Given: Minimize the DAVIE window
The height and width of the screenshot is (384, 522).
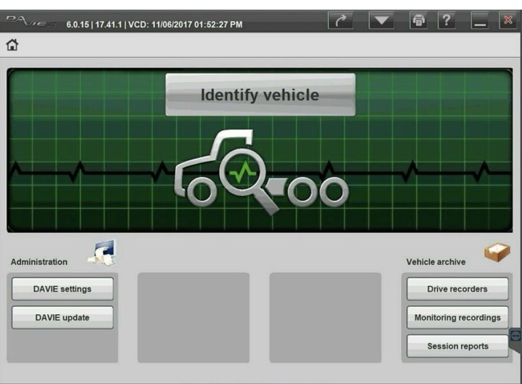Looking at the screenshot, I should coord(480,21).
